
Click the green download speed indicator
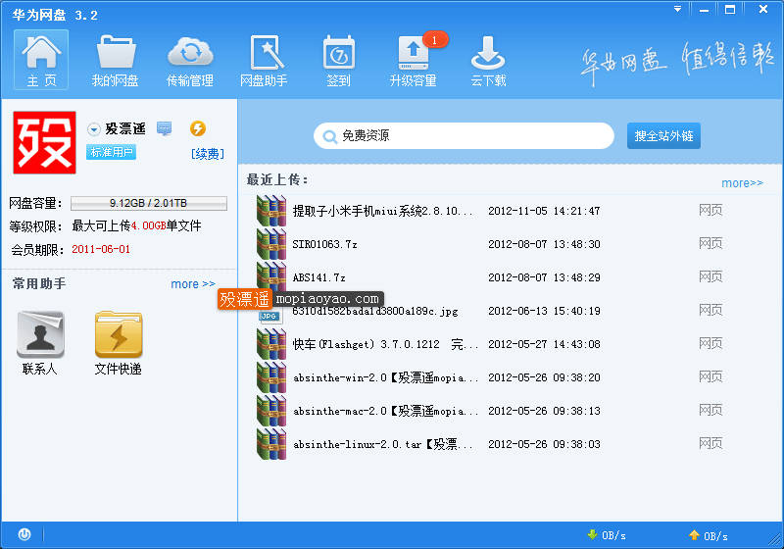[x=607, y=535]
